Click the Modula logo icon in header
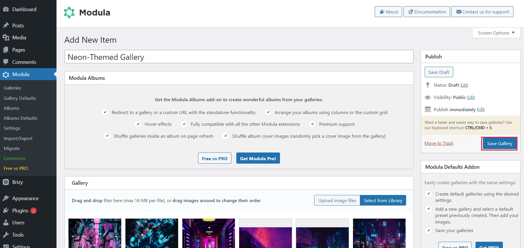The width and height of the screenshot is (524, 248). (69, 13)
